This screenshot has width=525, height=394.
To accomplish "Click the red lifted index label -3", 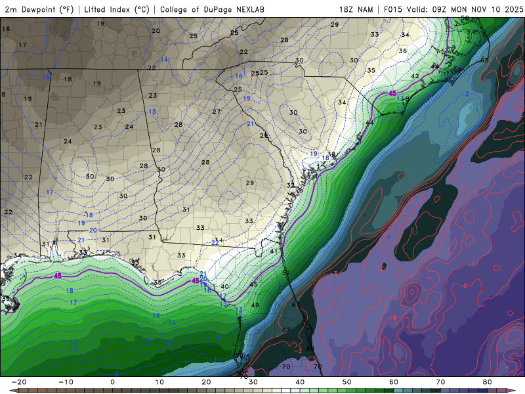I will (x=333, y=274).
